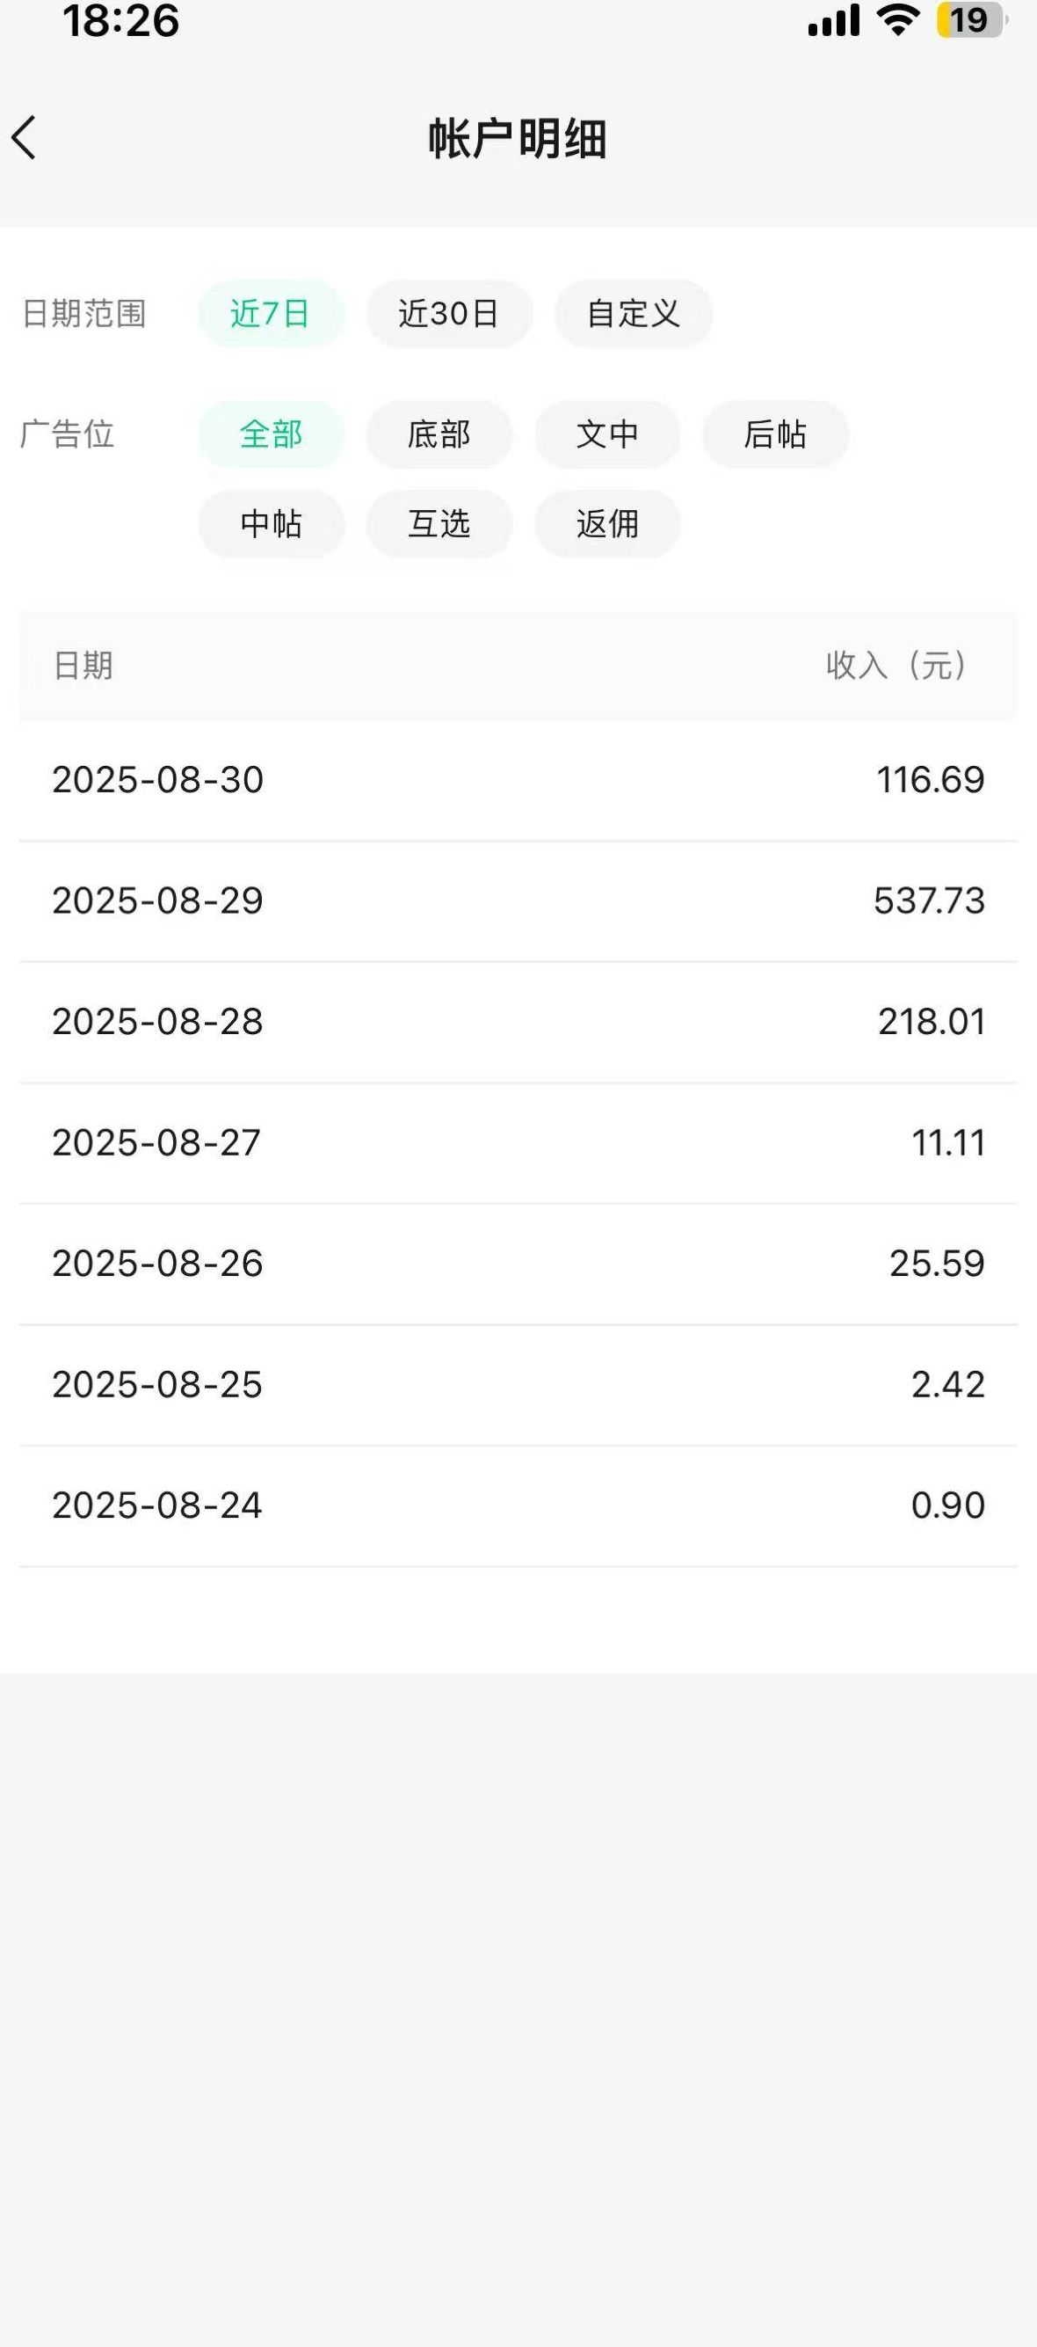This screenshot has height=2347, width=1037.
Task: Tap the 收入（元） column header
Action: coord(896,665)
